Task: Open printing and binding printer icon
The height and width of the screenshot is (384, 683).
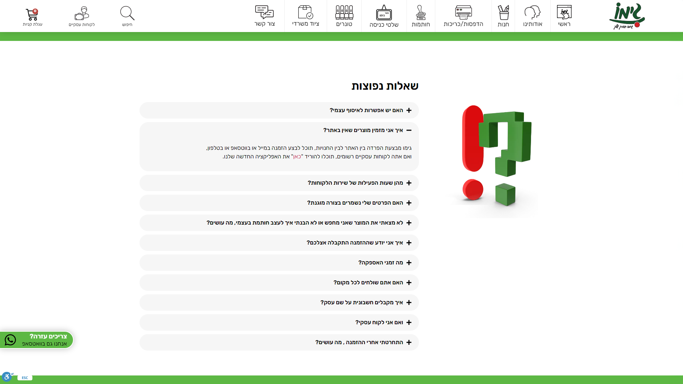Action: (x=463, y=12)
